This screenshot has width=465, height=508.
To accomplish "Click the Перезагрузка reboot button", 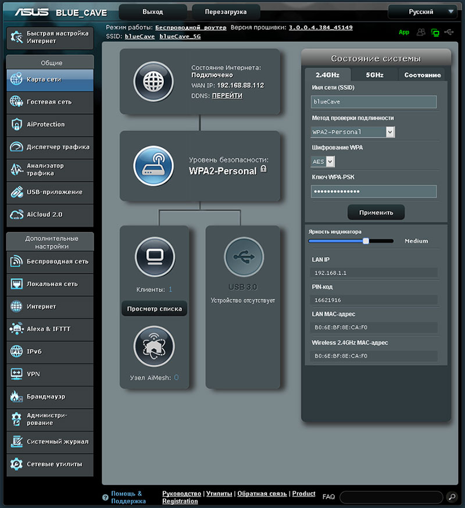I will (x=226, y=12).
